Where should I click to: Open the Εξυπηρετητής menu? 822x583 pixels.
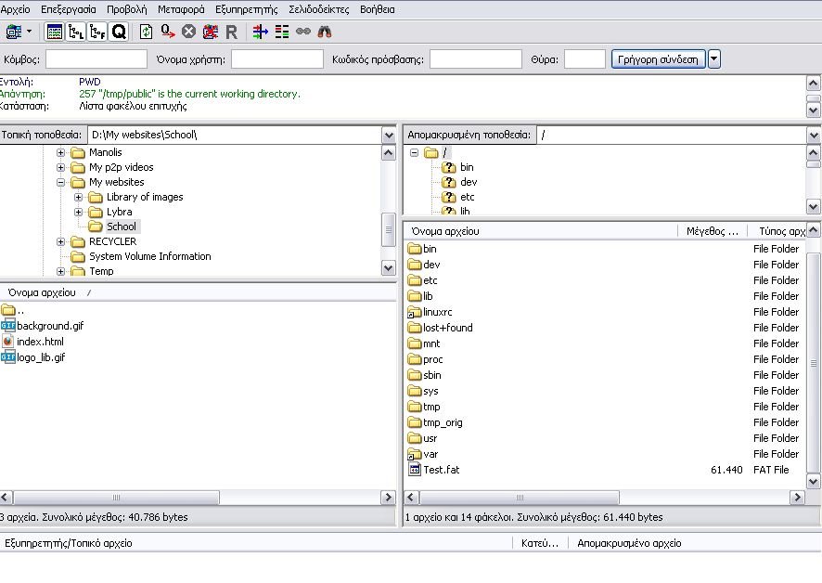click(x=247, y=9)
